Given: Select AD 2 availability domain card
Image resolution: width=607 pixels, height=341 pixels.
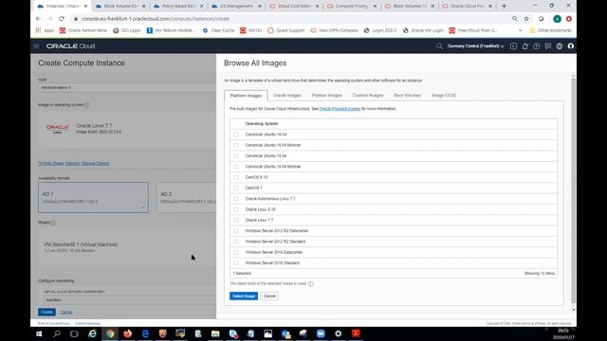Looking at the screenshot, I should click(186, 198).
